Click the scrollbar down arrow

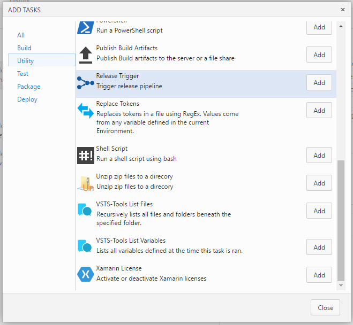[x=341, y=285]
